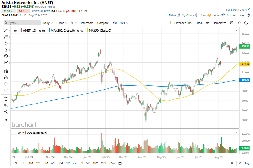This screenshot has height=168, width=253.
Task: Open the Actions dropdown menu
Action: (x=233, y=15)
